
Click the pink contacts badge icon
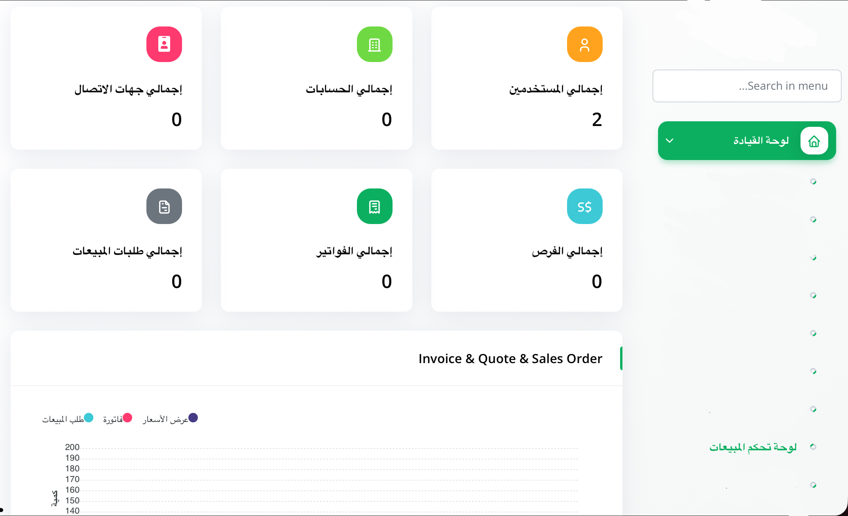pos(164,44)
